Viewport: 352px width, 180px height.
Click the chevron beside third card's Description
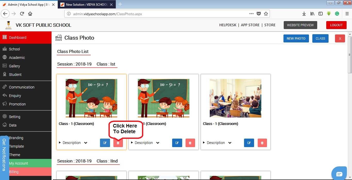click(x=230, y=143)
